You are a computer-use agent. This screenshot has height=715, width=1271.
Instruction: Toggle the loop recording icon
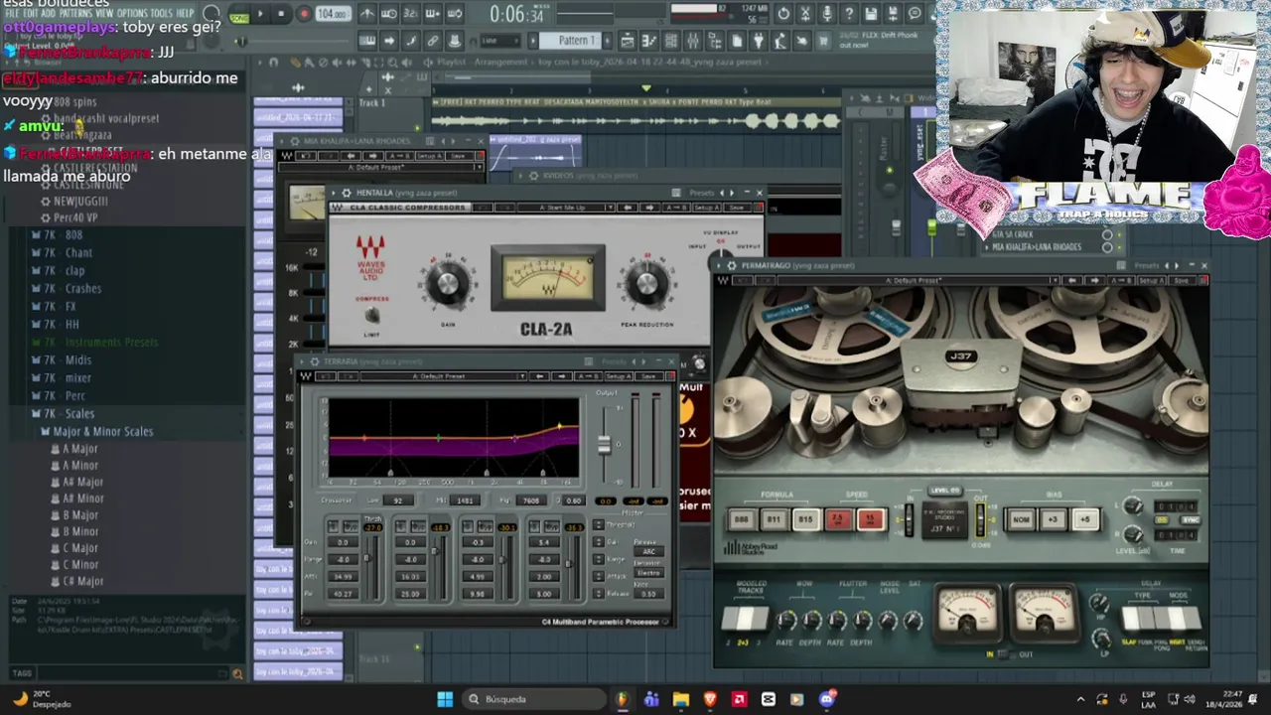coord(454,14)
